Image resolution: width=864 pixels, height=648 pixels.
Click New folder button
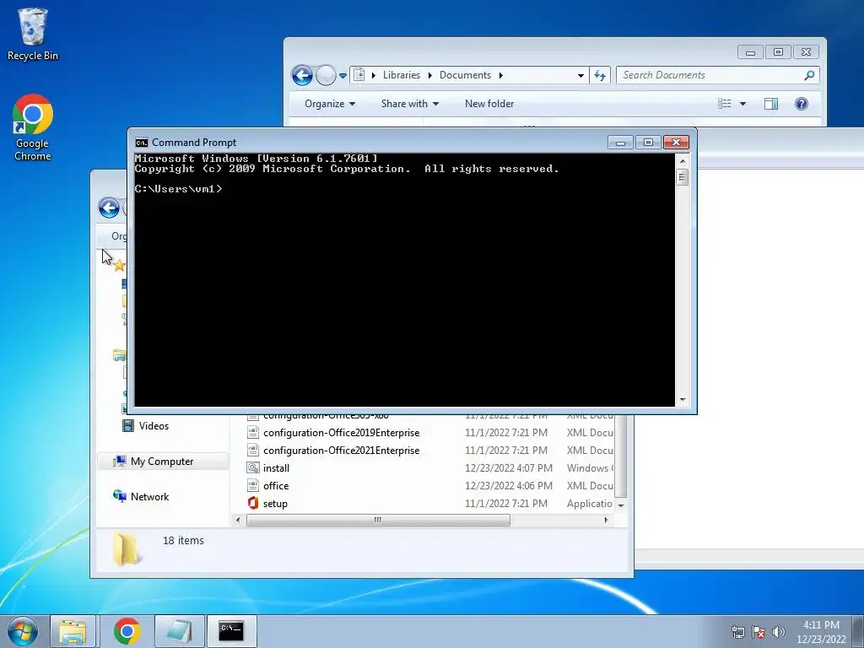click(x=489, y=104)
